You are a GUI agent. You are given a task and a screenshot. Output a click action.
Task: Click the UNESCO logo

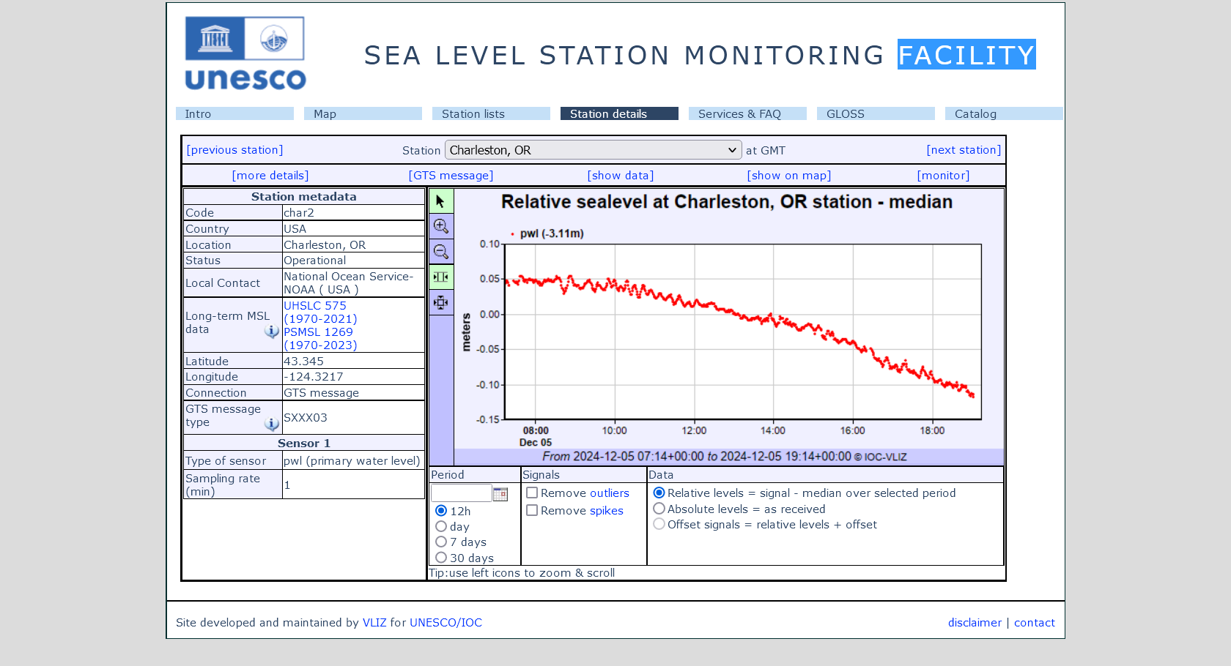coord(245,53)
